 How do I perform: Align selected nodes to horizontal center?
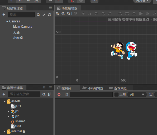click(103, 13)
